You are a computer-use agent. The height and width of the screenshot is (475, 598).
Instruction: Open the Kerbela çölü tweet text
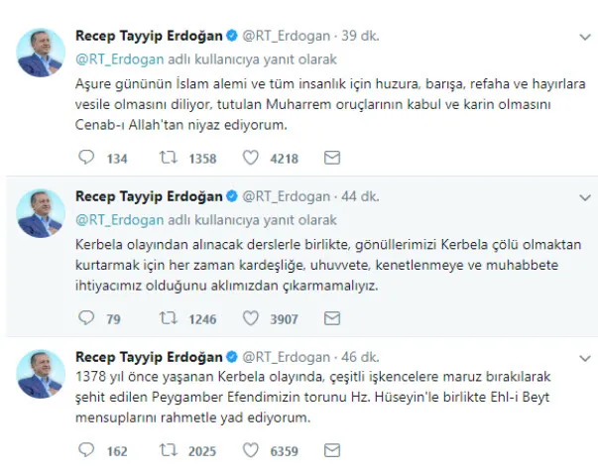pos(317,265)
